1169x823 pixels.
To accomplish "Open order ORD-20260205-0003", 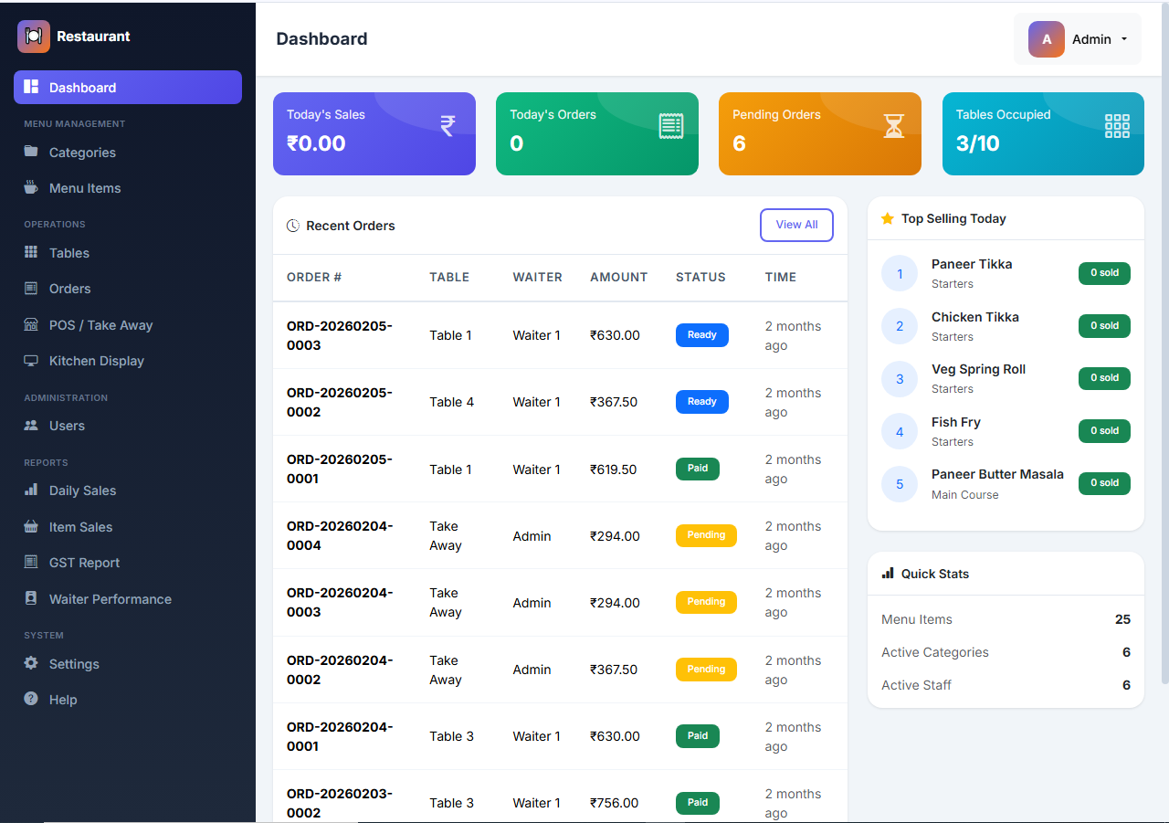I will [340, 335].
